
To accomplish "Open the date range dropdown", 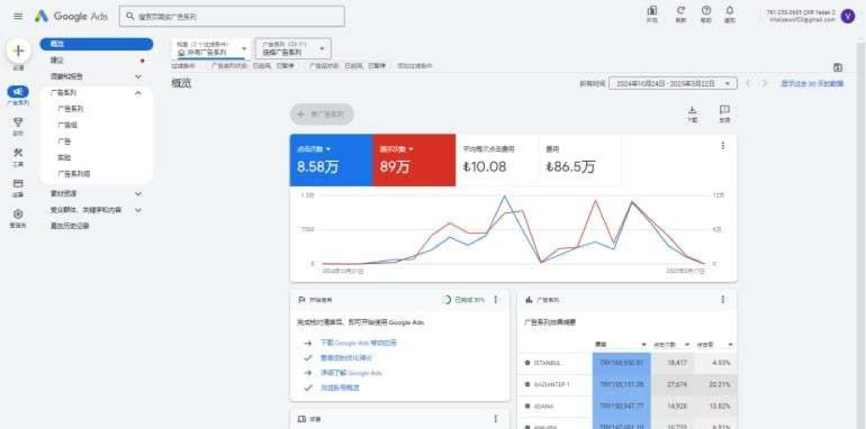I will point(672,83).
